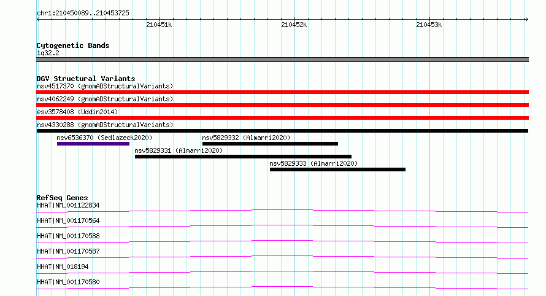
Task: Click the nsv5829332 (Almarri2020) label
Action: coord(246,138)
